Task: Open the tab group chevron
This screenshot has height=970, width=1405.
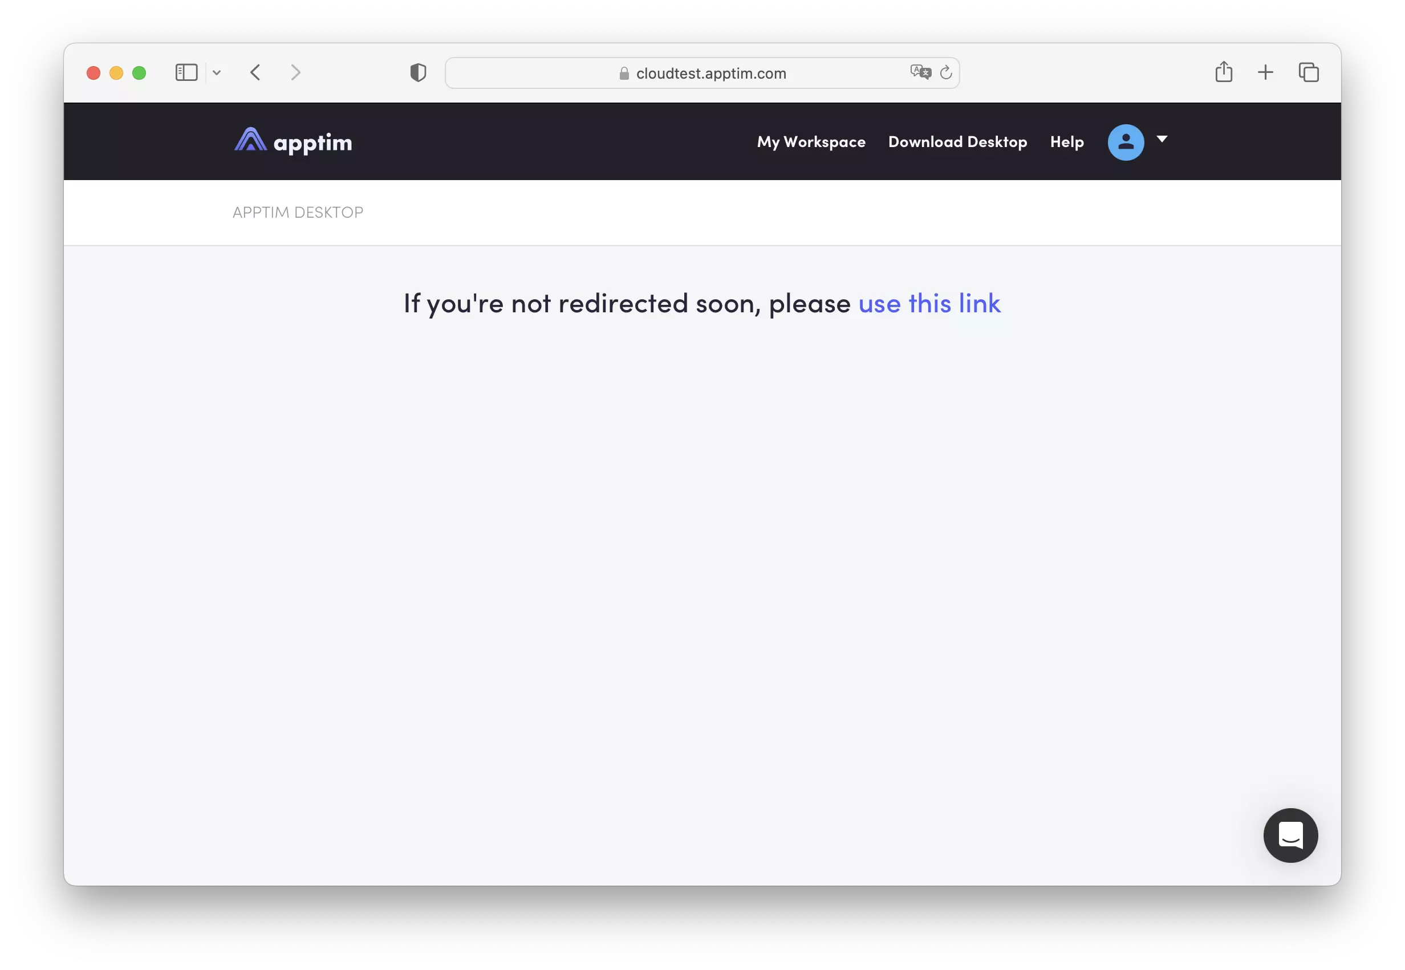Action: 217,72
